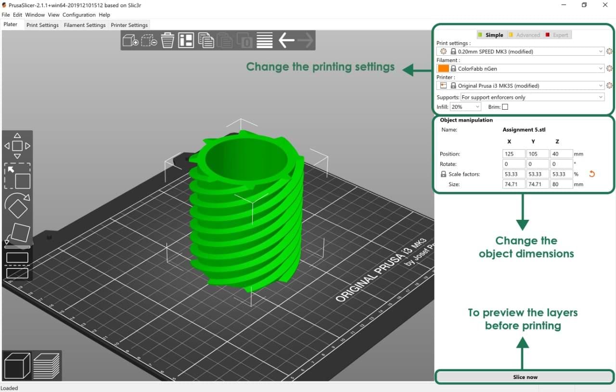This screenshot has width=616, height=392.
Task: Open the View menu
Action: point(53,15)
